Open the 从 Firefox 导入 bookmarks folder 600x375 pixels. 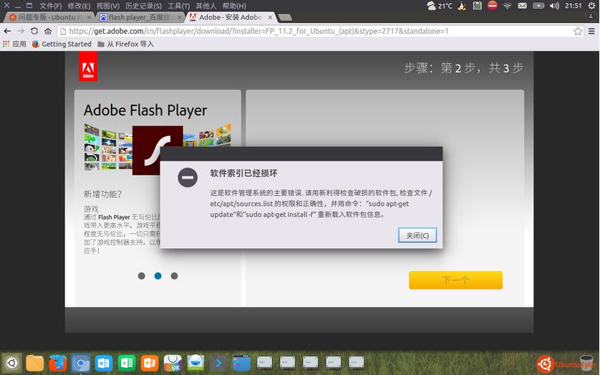pos(125,44)
